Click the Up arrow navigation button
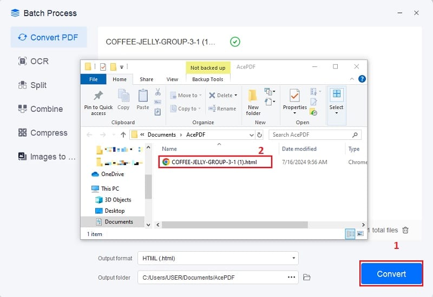The height and width of the screenshot is (297, 433). [x=123, y=134]
